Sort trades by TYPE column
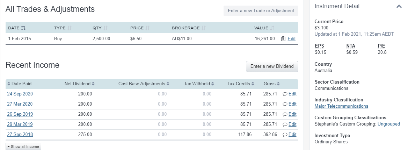Screen dimensions: 408x150 click(63, 28)
